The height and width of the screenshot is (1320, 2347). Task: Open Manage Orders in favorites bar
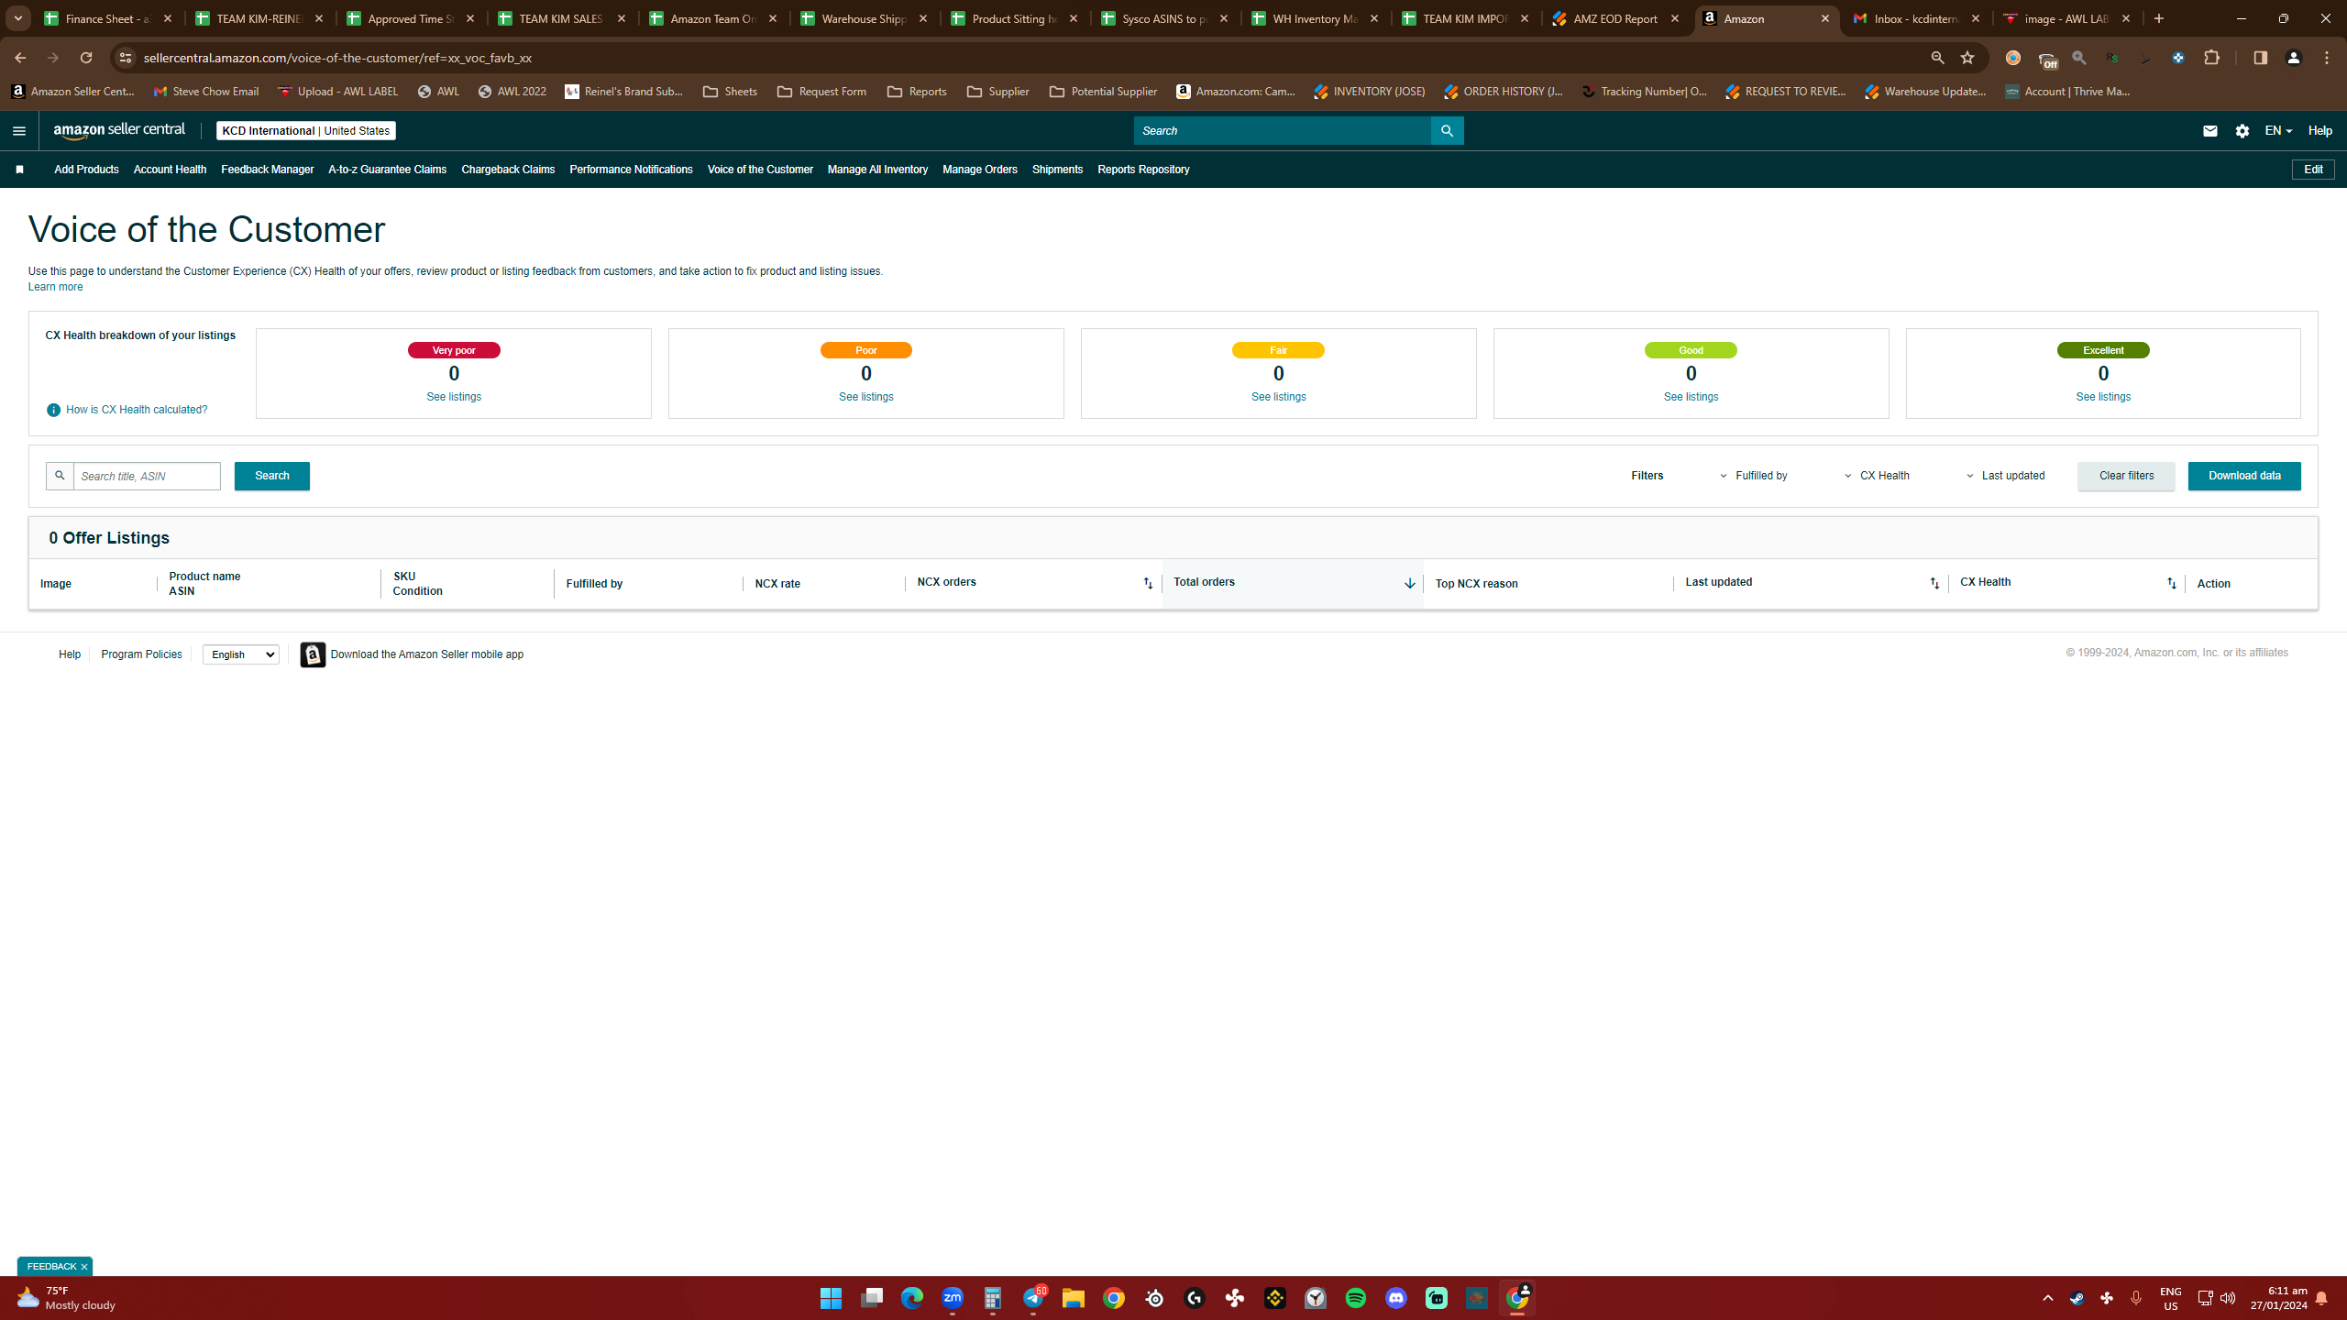click(979, 170)
